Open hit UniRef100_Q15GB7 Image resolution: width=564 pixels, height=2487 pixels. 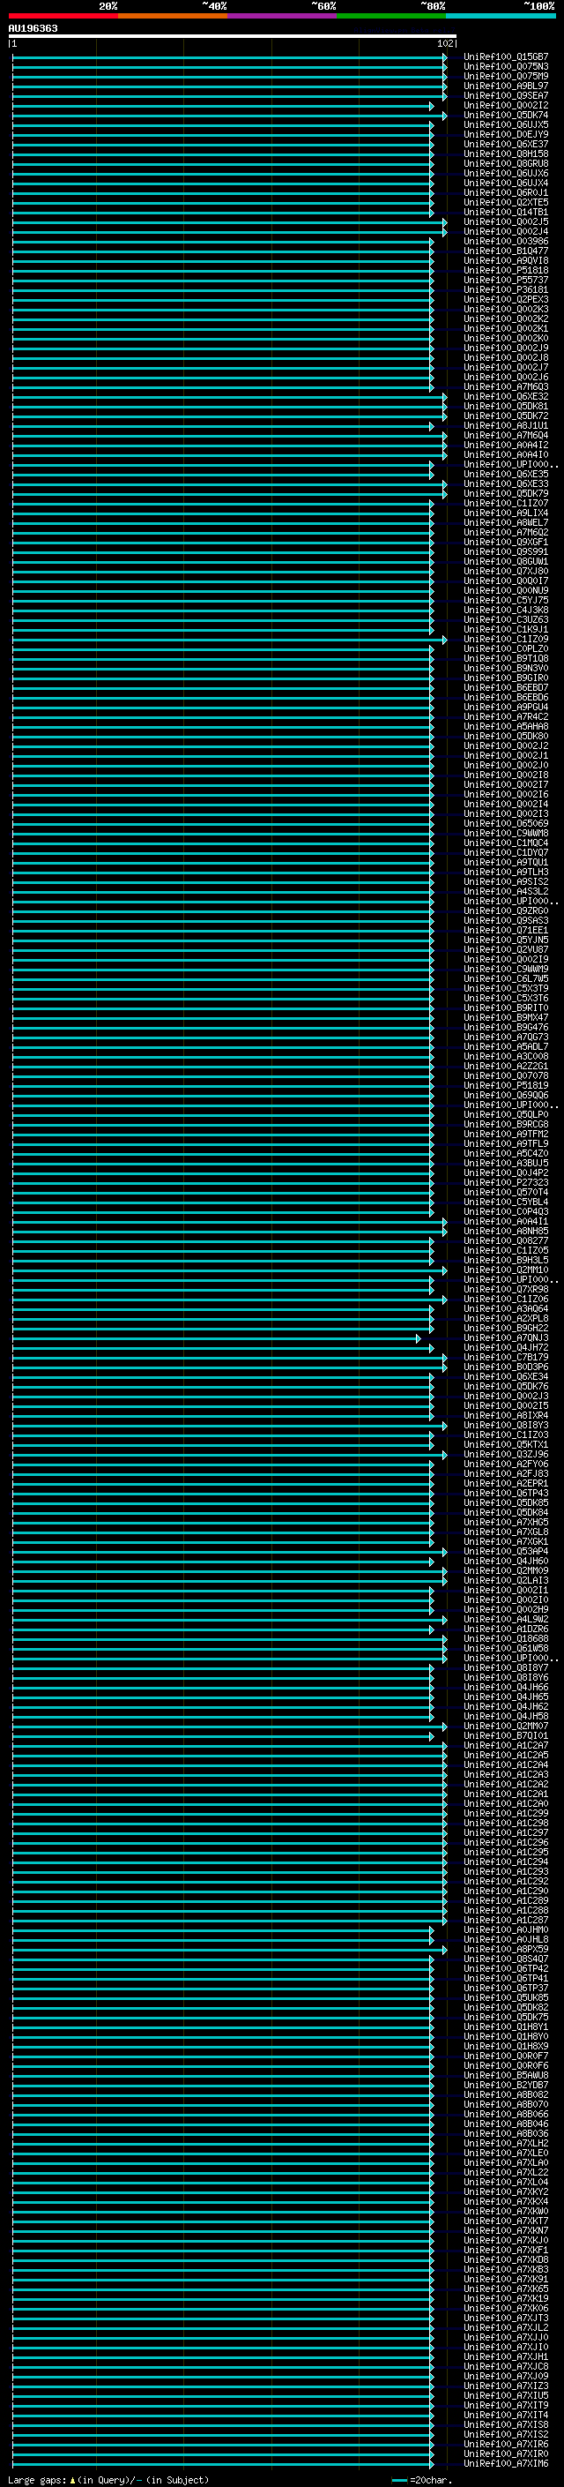(x=505, y=57)
